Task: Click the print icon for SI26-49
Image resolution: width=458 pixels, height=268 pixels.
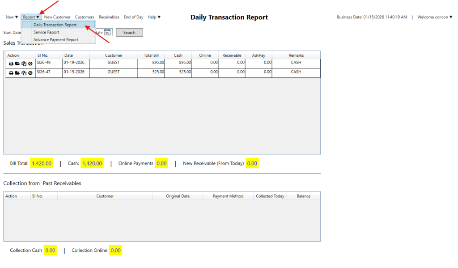Action: [11, 64]
